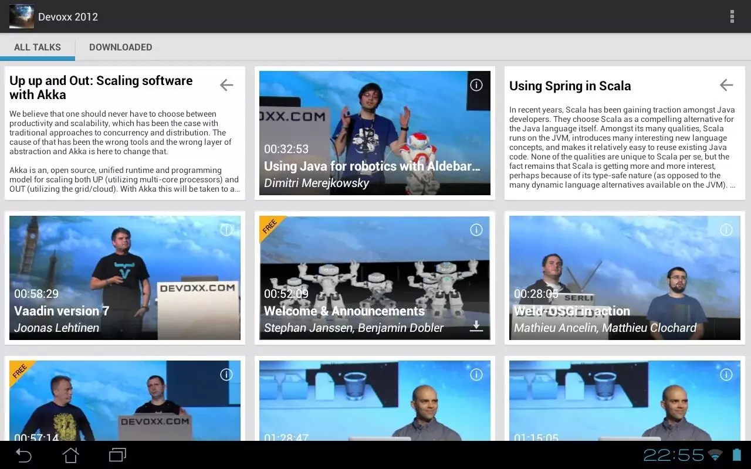
Task: Open the Using Java for robotics video thumbnail
Action: pos(375,133)
